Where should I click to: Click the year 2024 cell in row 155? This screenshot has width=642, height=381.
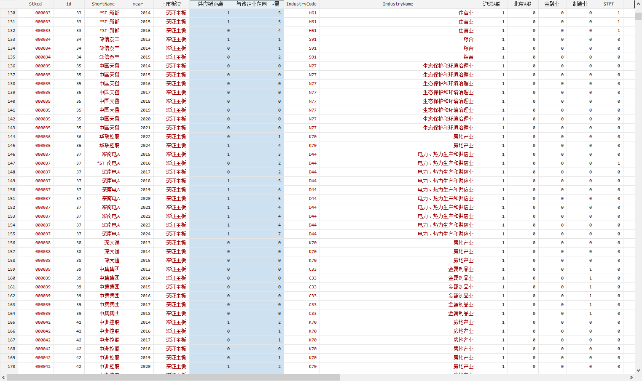[x=145, y=234]
